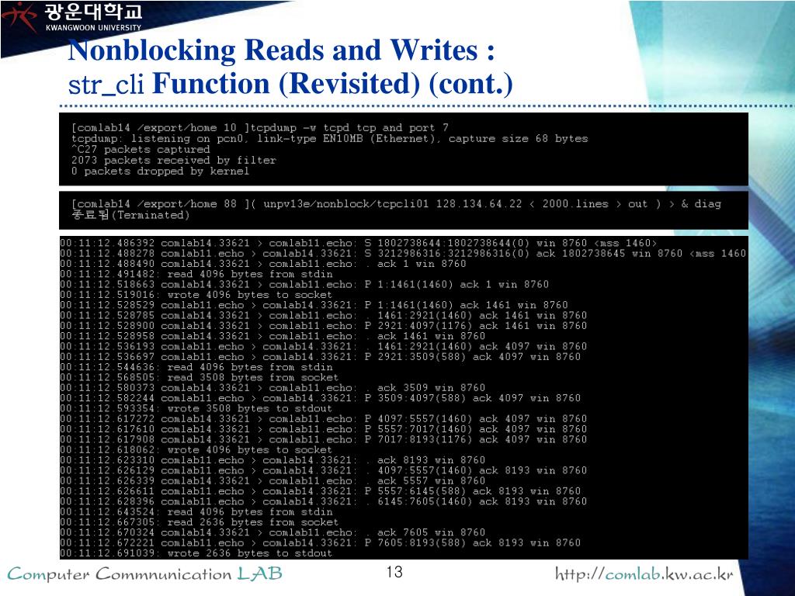Screen dimensions: 795x596
Task: Click the 'read 3508 bytes from socket' line
Action: pyautogui.click(x=200, y=378)
